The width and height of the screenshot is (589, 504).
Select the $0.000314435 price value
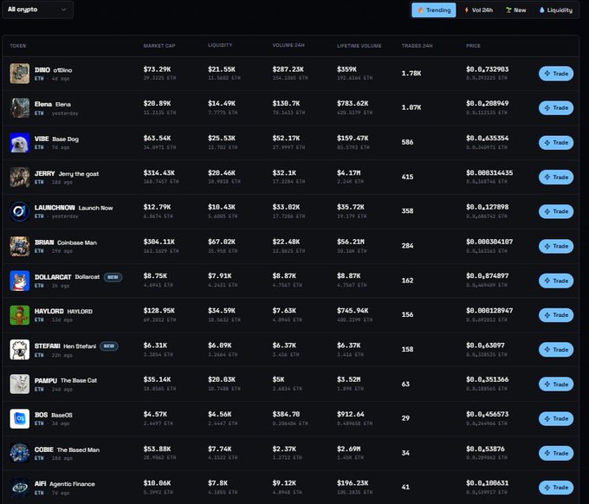click(489, 172)
